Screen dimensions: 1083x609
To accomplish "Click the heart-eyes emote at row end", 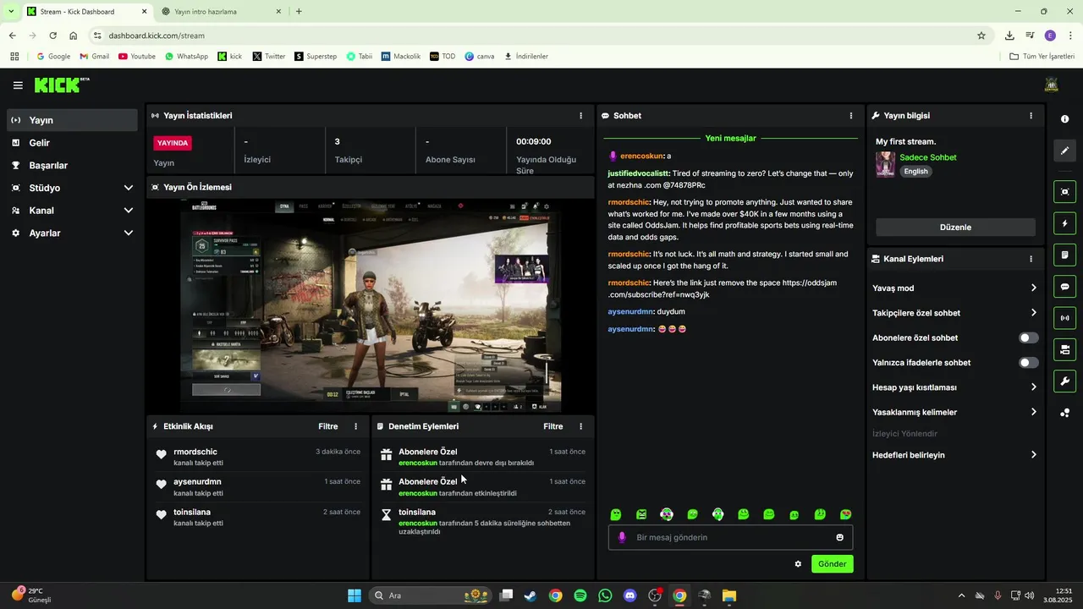I will click(845, 514).
